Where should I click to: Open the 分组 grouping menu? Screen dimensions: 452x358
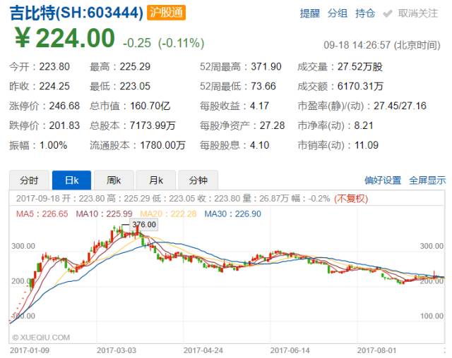(x=338, y=13)
